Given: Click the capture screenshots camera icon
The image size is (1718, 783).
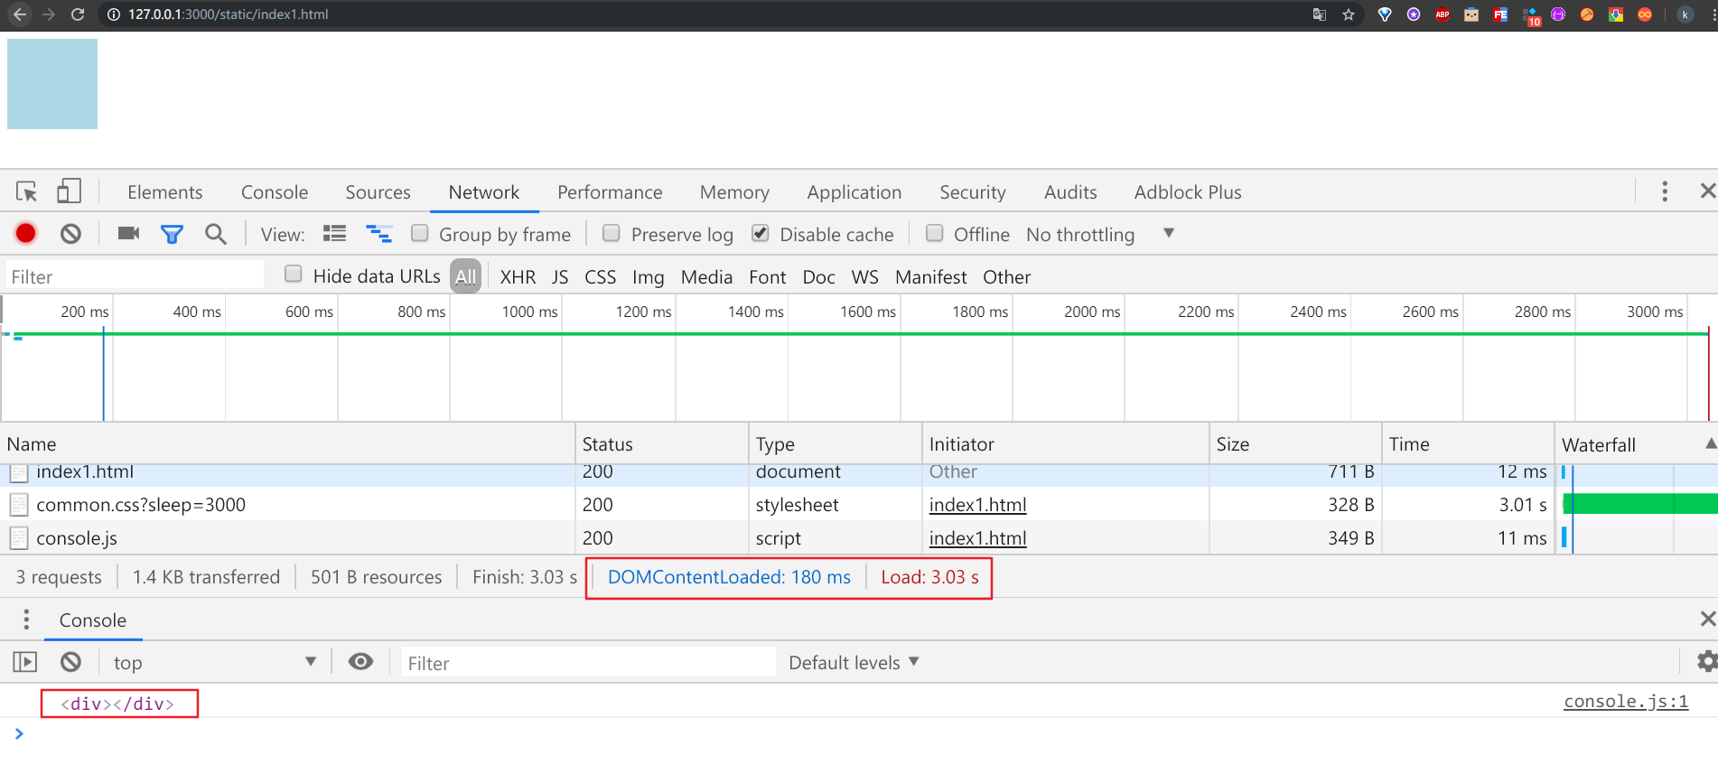Looking at the screenshot, I should tap(128, 234).
